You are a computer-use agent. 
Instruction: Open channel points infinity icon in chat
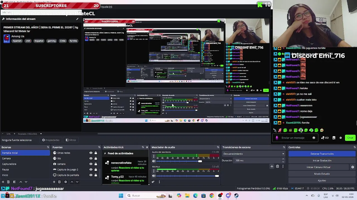coord(325,138)
